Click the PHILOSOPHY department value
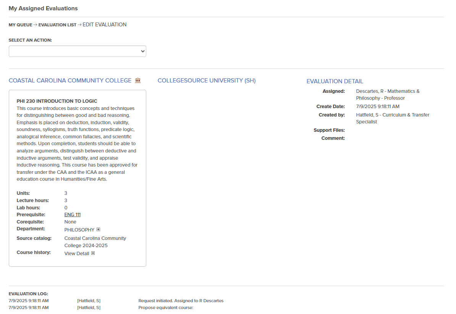Viewport: 456px width, 314px height. (x=79, y=230)
